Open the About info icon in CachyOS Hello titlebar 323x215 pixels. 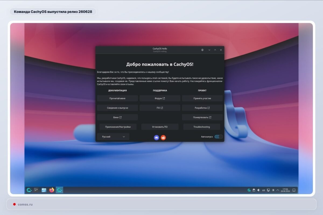202,50
